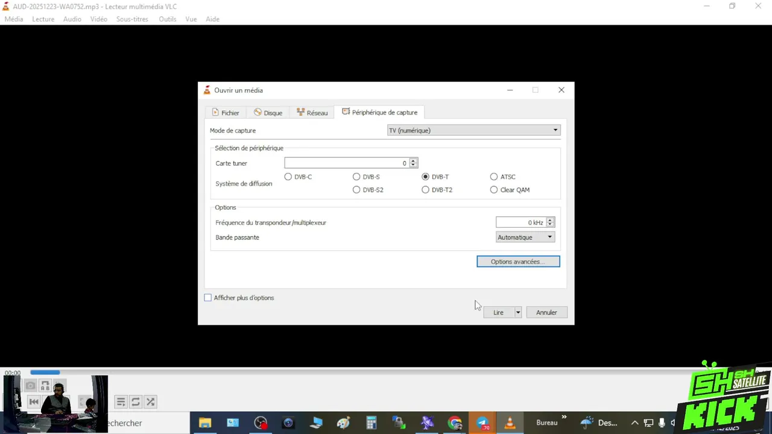
Task: Click the Lire button
Action: click(x=498, y=312)
